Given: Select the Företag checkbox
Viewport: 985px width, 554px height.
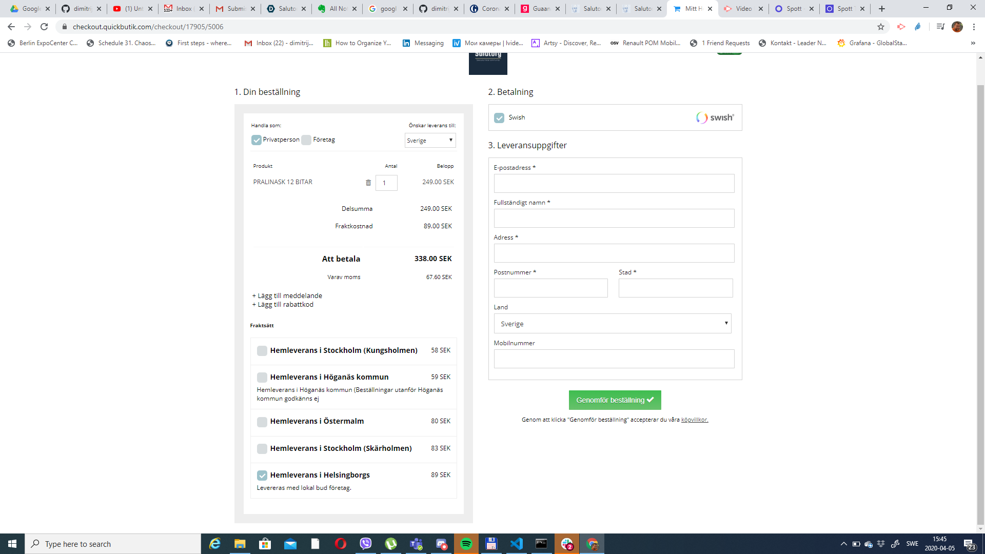Looking at the screenshot, I should (x=306, y=140).
